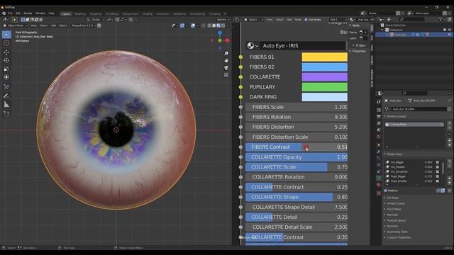Open the Render menu
This screenshot has width=454, height=255.
point(28,13)
